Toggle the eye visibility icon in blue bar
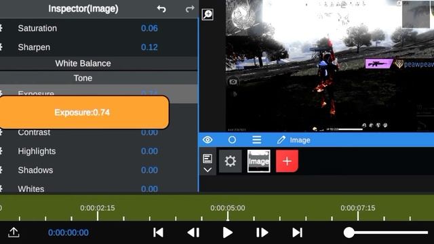Screen dimensions: 434x244 pyautogui.click(x=208, y=140)
